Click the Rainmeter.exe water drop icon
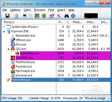112x102 pixels. pos(13,36)
